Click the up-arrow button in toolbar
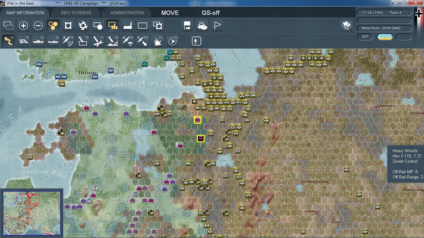Screen dimensions: 424x238 [x=196, y=41]
